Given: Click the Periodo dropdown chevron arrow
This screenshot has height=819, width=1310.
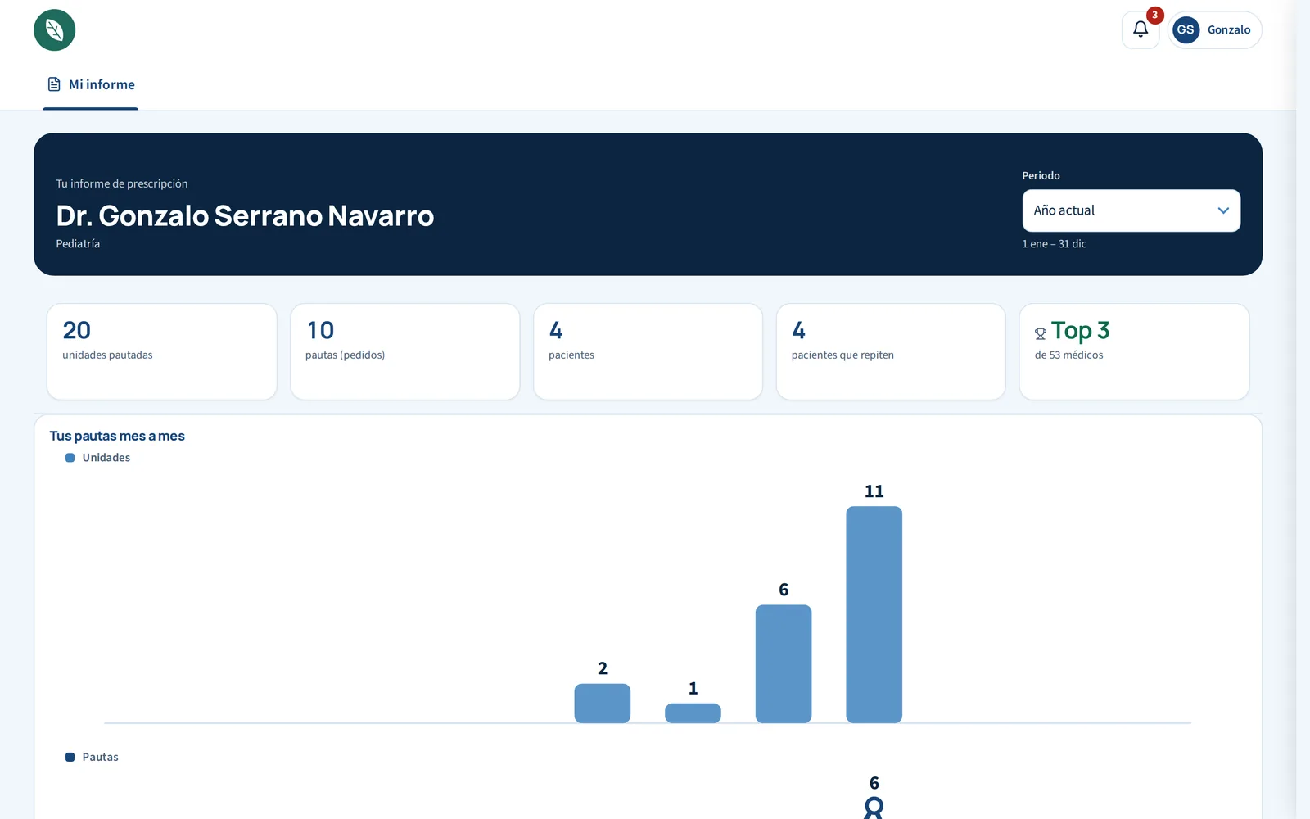Looking at the screenshot, I should point(1223,210).
